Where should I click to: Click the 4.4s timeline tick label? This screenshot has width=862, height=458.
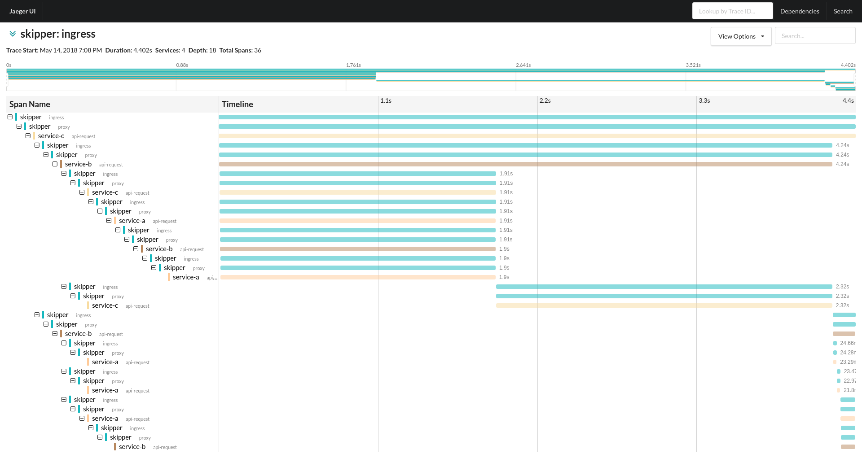848,100
